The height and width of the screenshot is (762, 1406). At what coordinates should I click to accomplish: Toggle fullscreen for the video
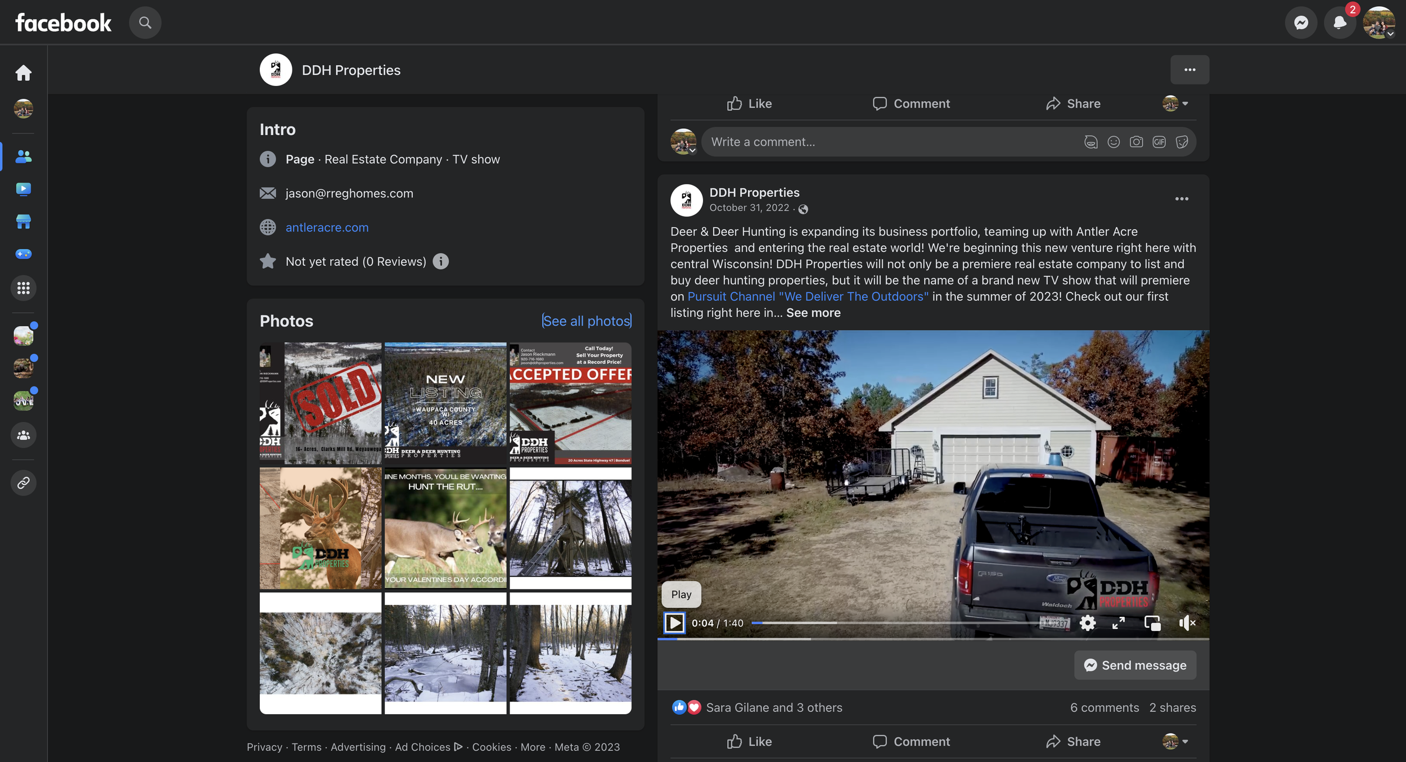click(x=1119, y=623)
